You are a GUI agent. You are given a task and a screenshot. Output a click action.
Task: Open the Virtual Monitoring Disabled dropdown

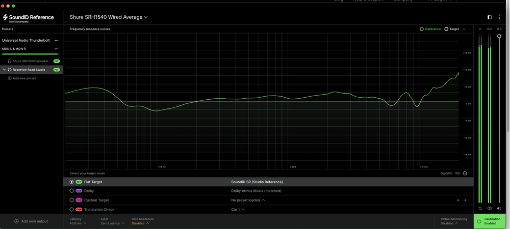coord(454,221)
